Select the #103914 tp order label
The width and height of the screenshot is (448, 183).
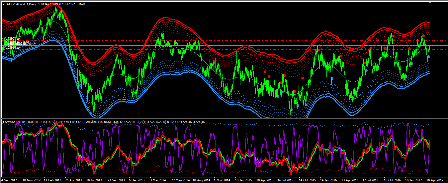12,48
